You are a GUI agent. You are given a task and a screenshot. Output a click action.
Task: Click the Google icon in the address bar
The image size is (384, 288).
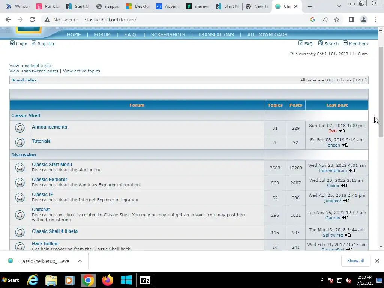click(x=312, y=19)
